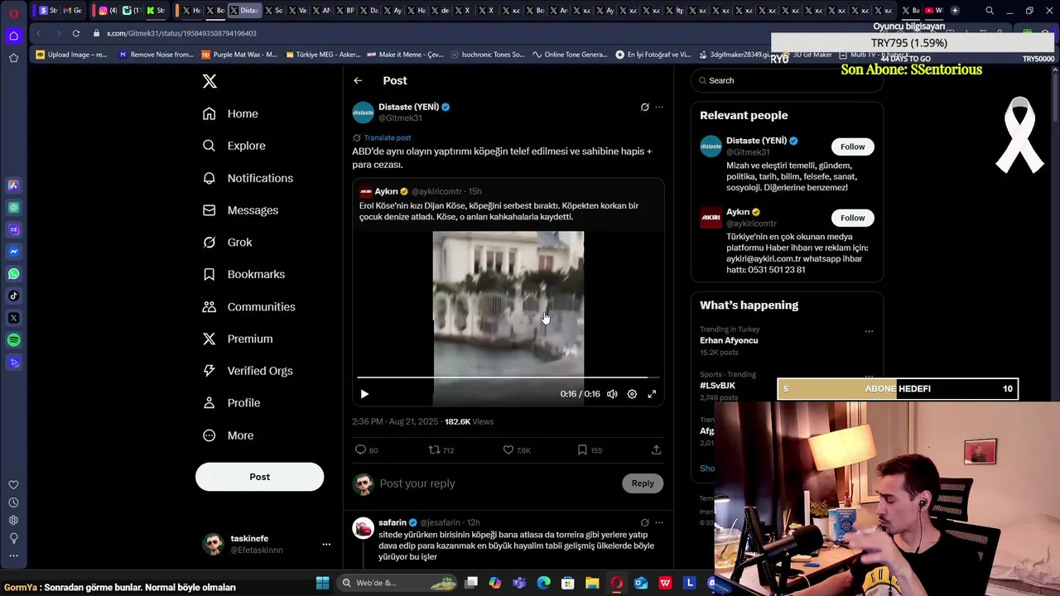Toggle video fullscreen
The image size is (1060, 596).
point(652,394)
